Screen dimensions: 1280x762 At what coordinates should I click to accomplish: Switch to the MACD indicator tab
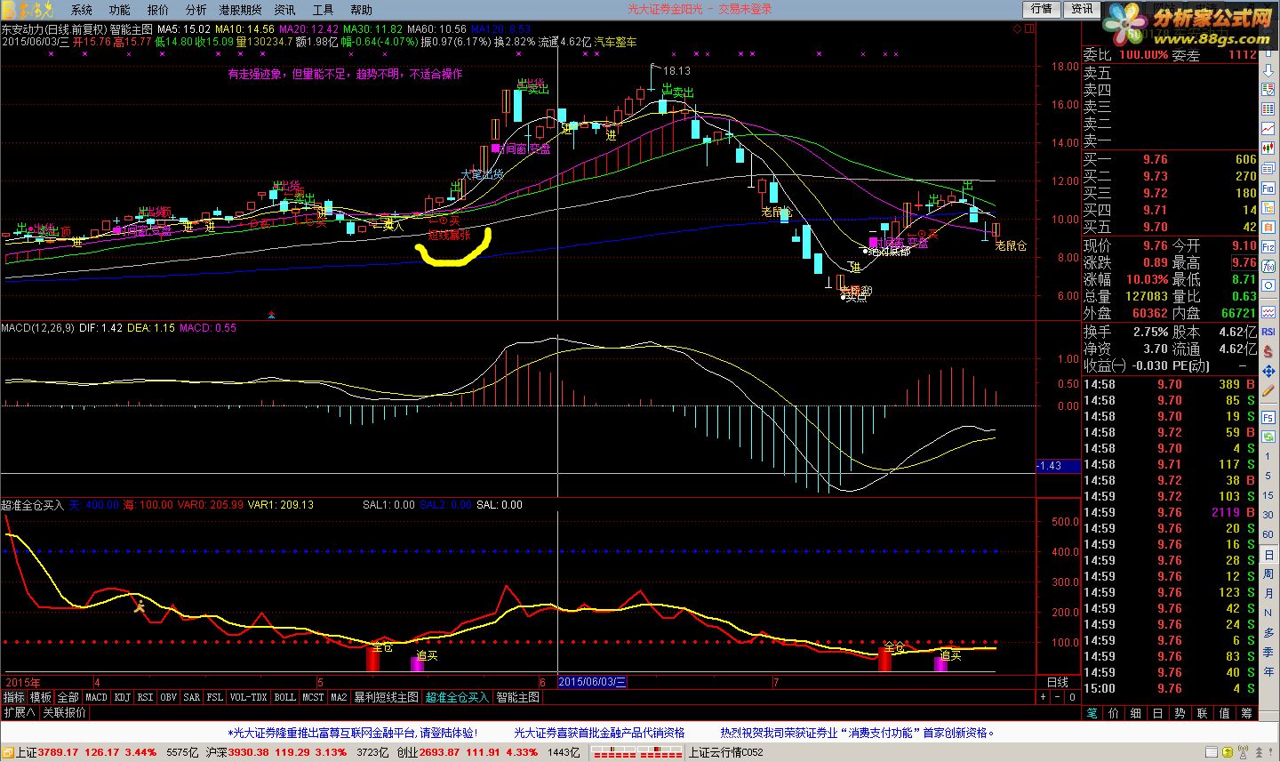pos(96,697)
